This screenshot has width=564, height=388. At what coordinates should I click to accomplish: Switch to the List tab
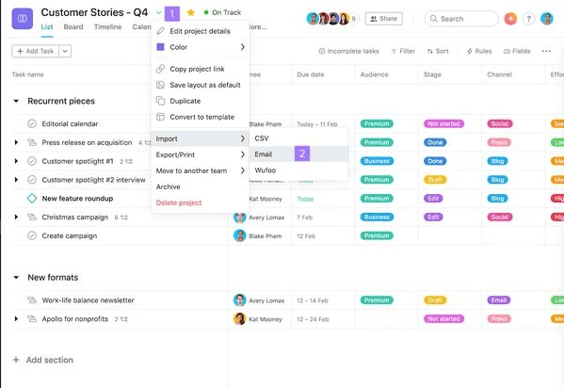47,27
